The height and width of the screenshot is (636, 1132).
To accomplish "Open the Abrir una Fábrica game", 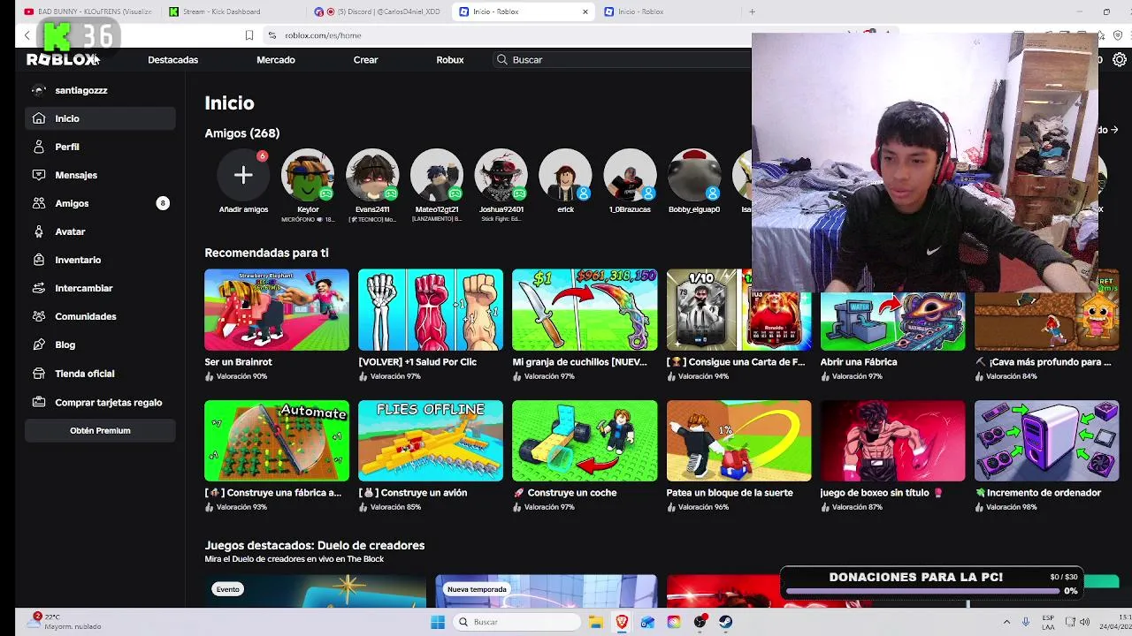I will (x=892, y=321).
